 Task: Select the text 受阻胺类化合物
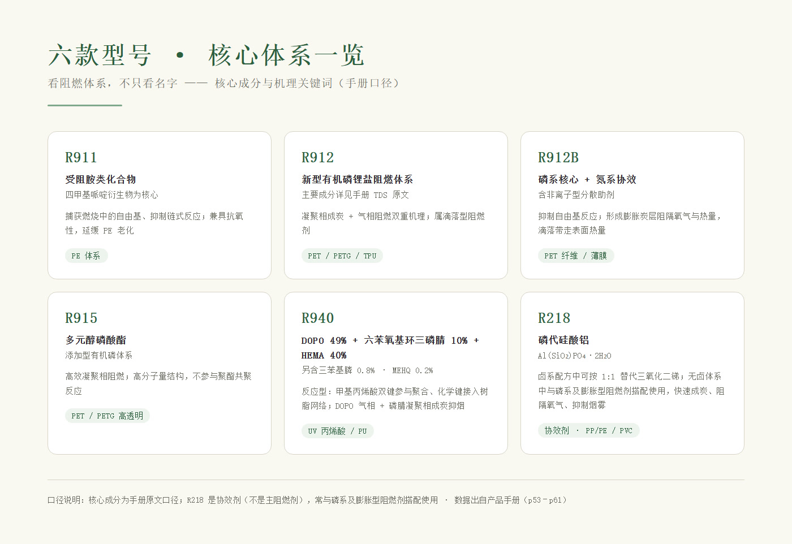pyautogui.click(x=101, y=179)
